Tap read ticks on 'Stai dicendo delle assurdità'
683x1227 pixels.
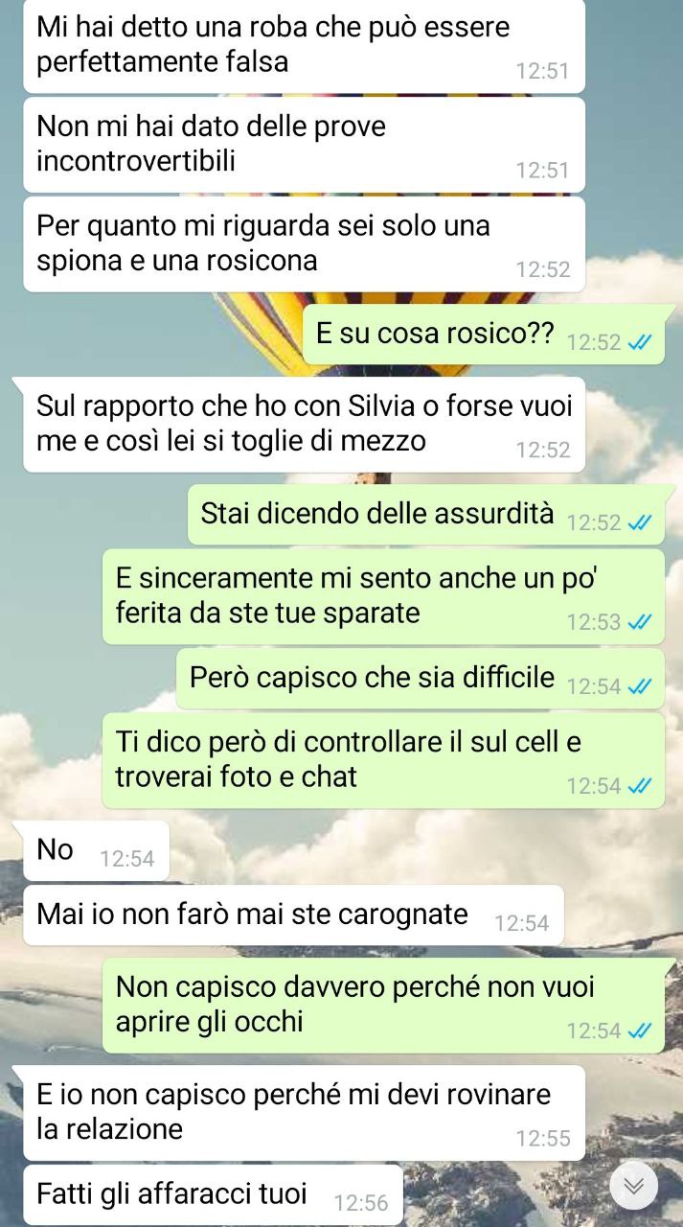(x=639, y=522)
